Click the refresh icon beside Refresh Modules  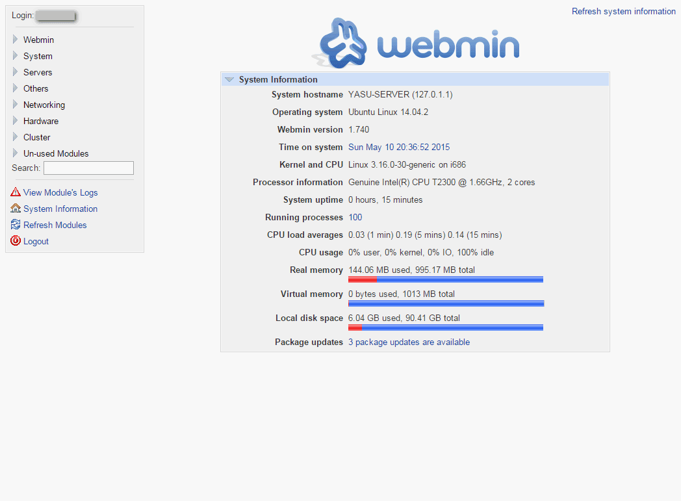tap(16, 224)
